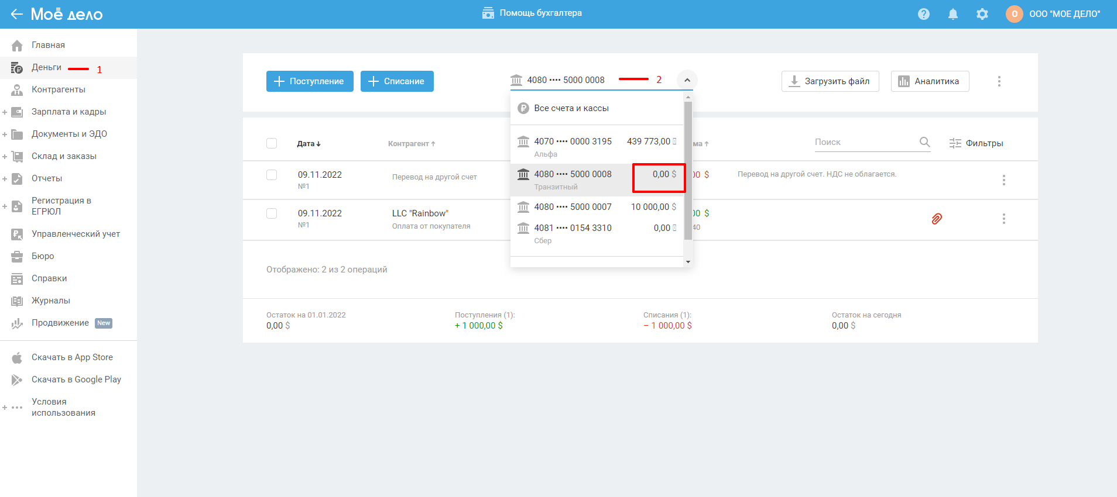Choose account 4080 5000 0007
Viewport: 1117px width, 497px height.
click(597, 207)
